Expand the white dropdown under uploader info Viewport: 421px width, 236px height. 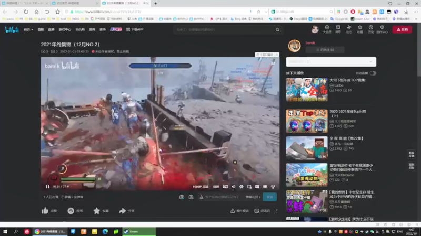331,62
